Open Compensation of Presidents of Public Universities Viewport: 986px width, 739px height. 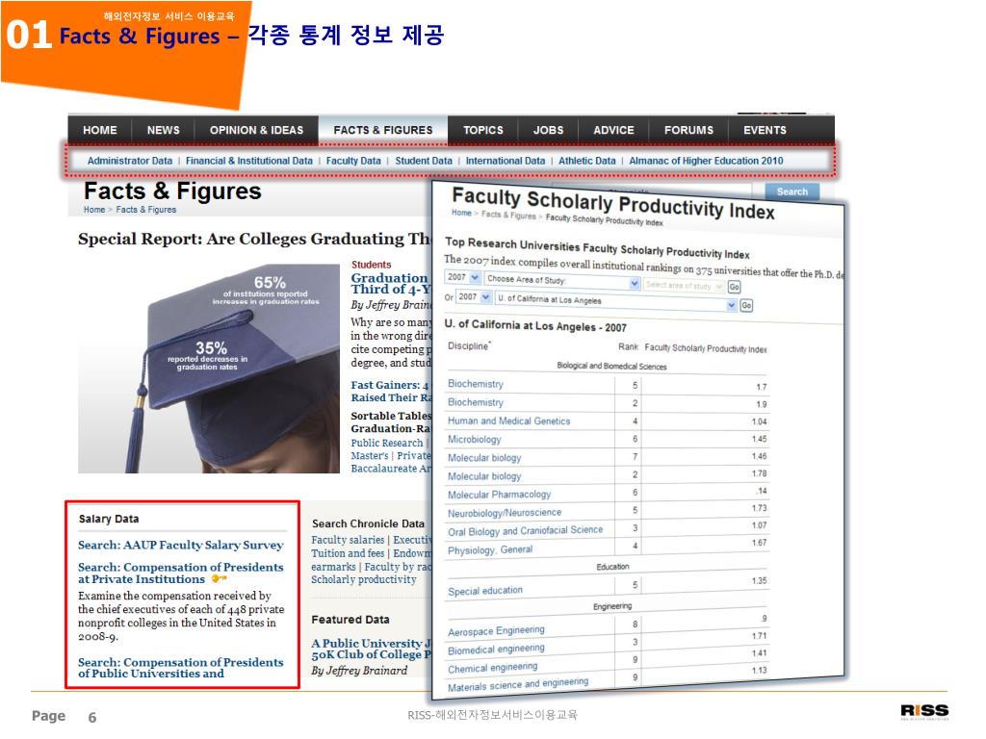pyautogui.click(x=180, y=668)
